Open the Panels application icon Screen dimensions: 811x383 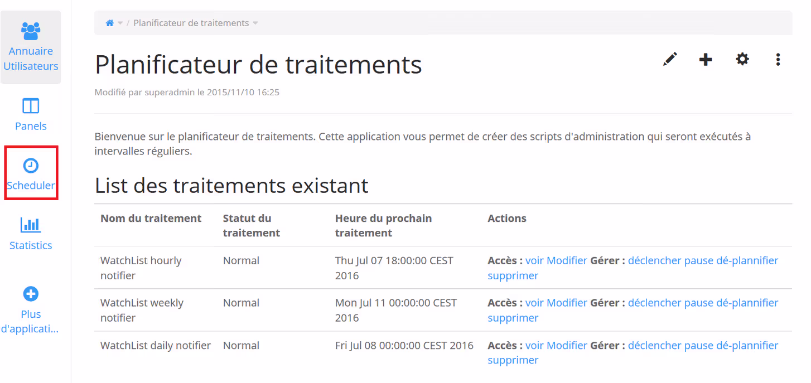[x=31, y=106]
